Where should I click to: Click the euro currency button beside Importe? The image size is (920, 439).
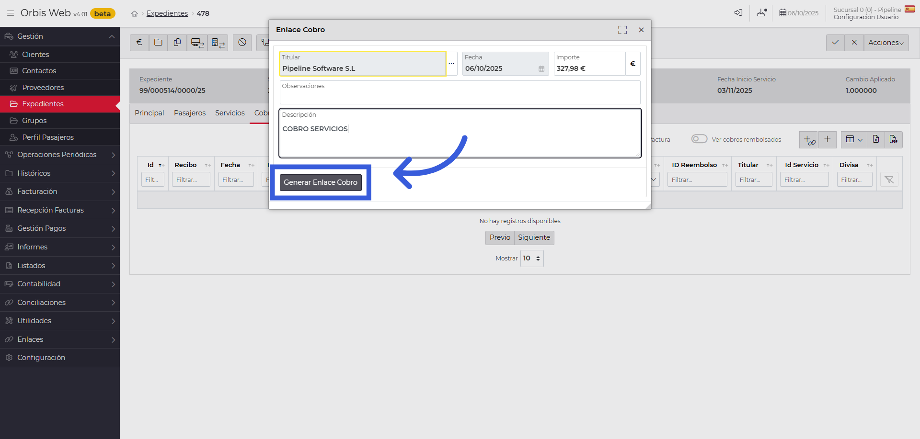633,64
